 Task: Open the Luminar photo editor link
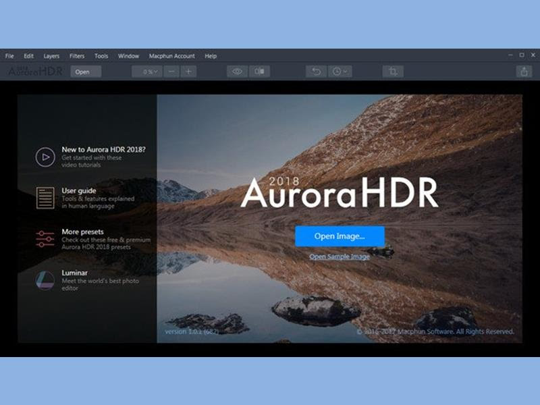(100, 280)
